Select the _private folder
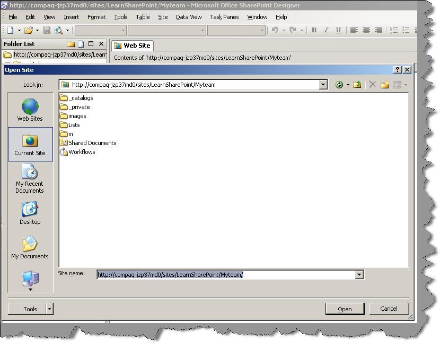The image size is (440, 343). click(75, 107)
